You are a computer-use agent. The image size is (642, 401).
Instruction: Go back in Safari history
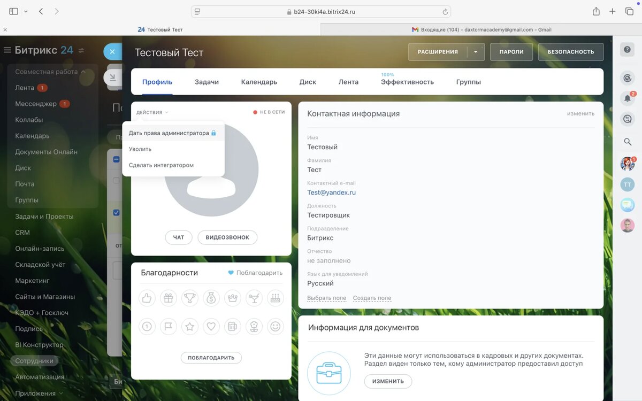point(41,11)
